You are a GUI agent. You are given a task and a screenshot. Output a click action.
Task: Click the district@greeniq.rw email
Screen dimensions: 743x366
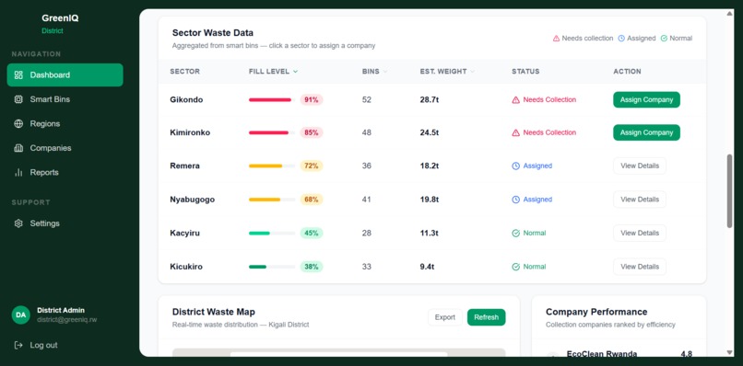pyautogui.click(x=66, y=320)
